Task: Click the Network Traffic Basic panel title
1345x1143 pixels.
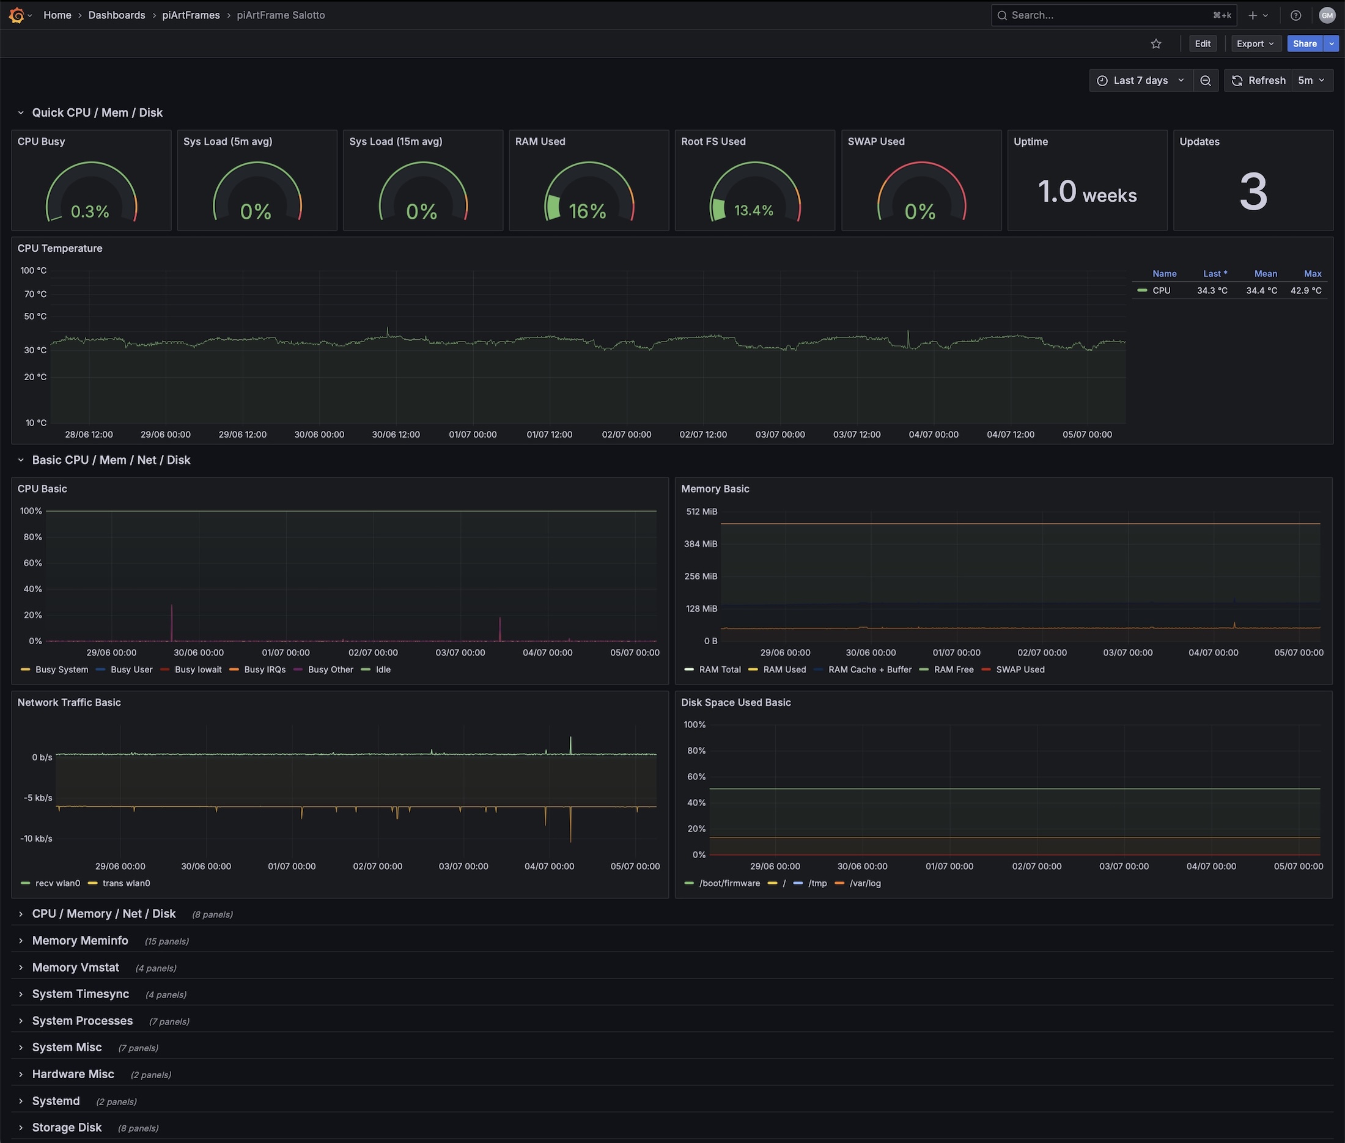Action: [68, 702]
